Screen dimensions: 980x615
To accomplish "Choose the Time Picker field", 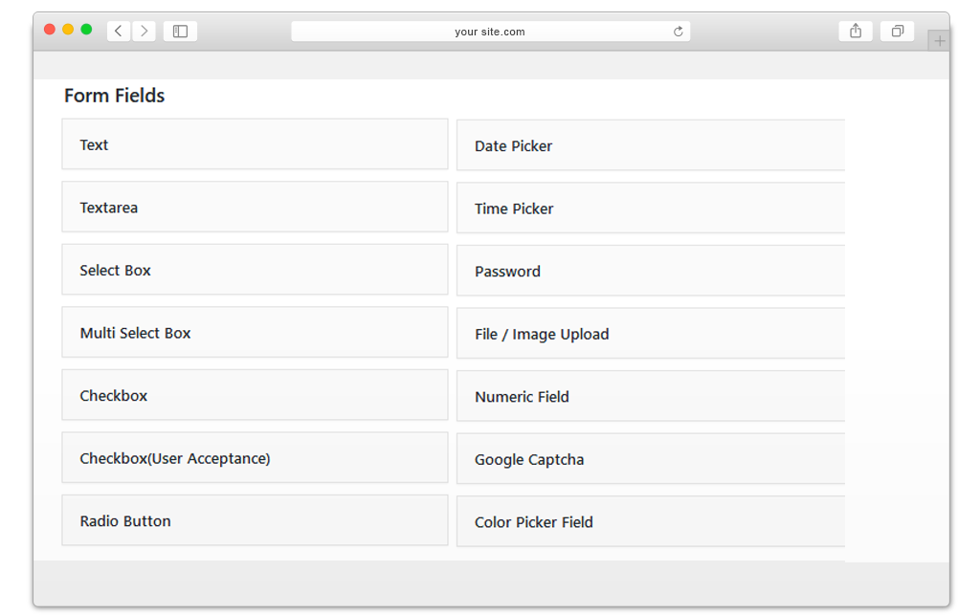I will pos(651,208).
